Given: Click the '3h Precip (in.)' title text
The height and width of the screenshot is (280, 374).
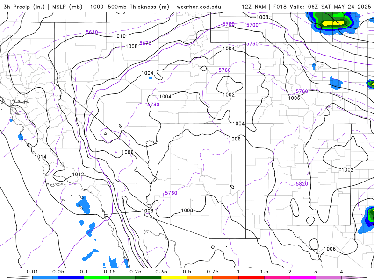Looking at the screenshot, I should (x=24, y=7).
